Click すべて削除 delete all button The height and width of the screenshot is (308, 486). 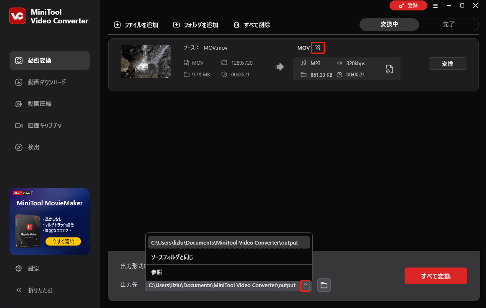252,25
